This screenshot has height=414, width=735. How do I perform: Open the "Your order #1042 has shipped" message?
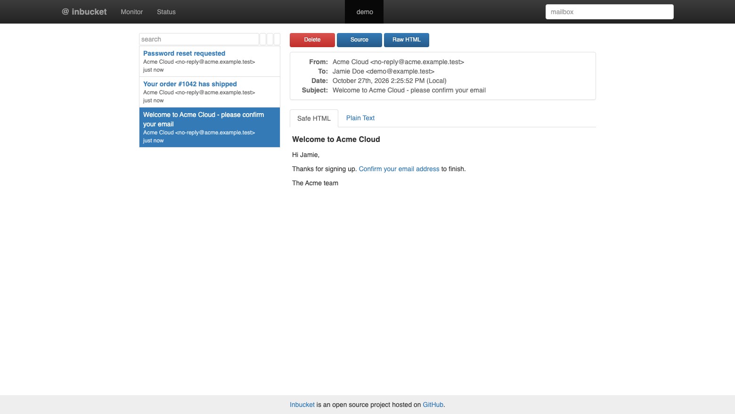pos(210,92)
